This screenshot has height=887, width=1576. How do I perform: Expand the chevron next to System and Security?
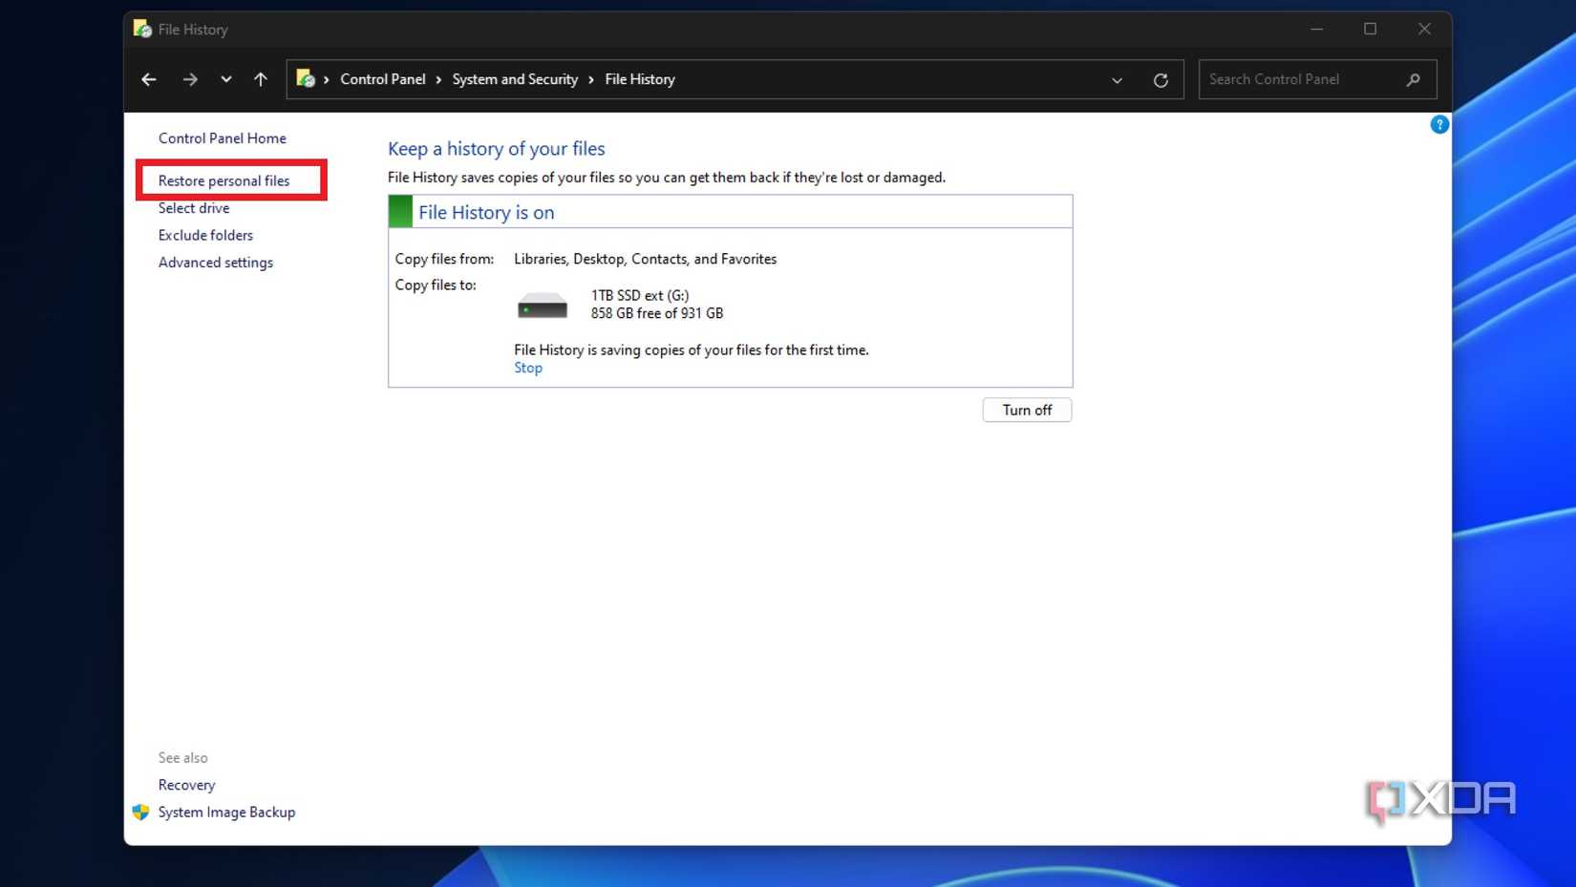(x=589, y=79)
